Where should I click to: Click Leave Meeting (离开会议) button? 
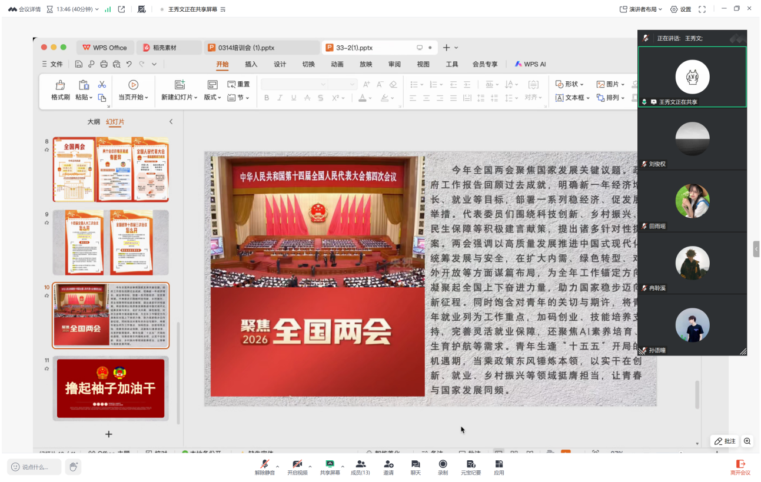[740, 467]
